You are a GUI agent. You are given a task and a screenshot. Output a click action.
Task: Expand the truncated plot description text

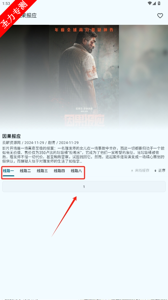pos(83,155)
